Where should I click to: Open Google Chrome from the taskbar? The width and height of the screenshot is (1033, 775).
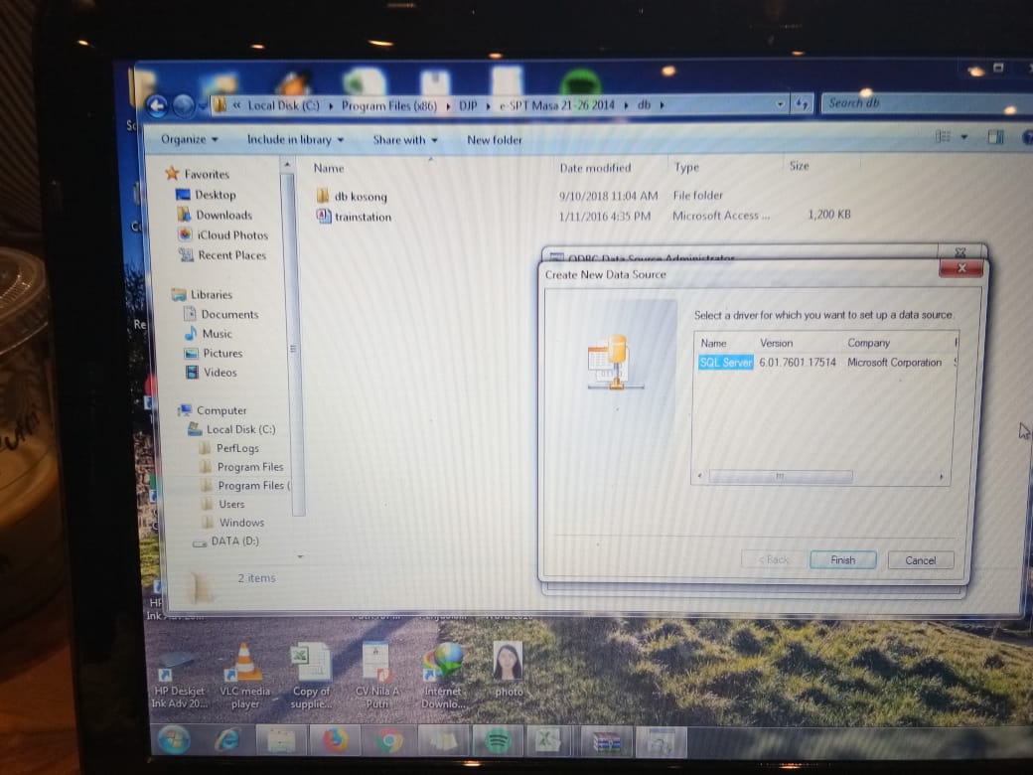click(388, 740)
